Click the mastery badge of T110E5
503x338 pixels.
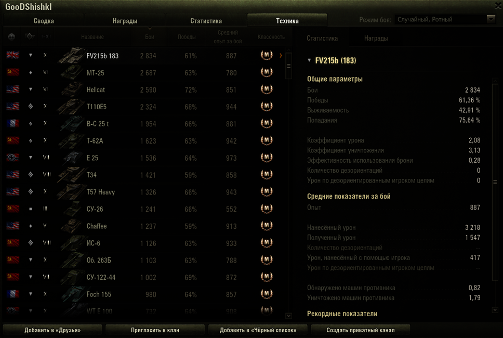pyautogui.click(x=267, y=106)
